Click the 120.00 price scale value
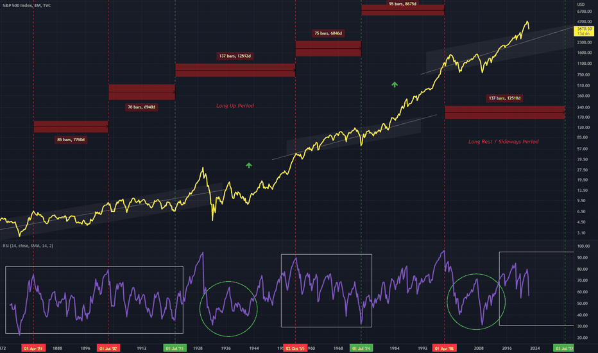Viewport: 598px width, 353px height. tap(583, 128)
